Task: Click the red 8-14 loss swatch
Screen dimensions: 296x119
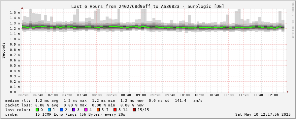Action: coord(115,110)
